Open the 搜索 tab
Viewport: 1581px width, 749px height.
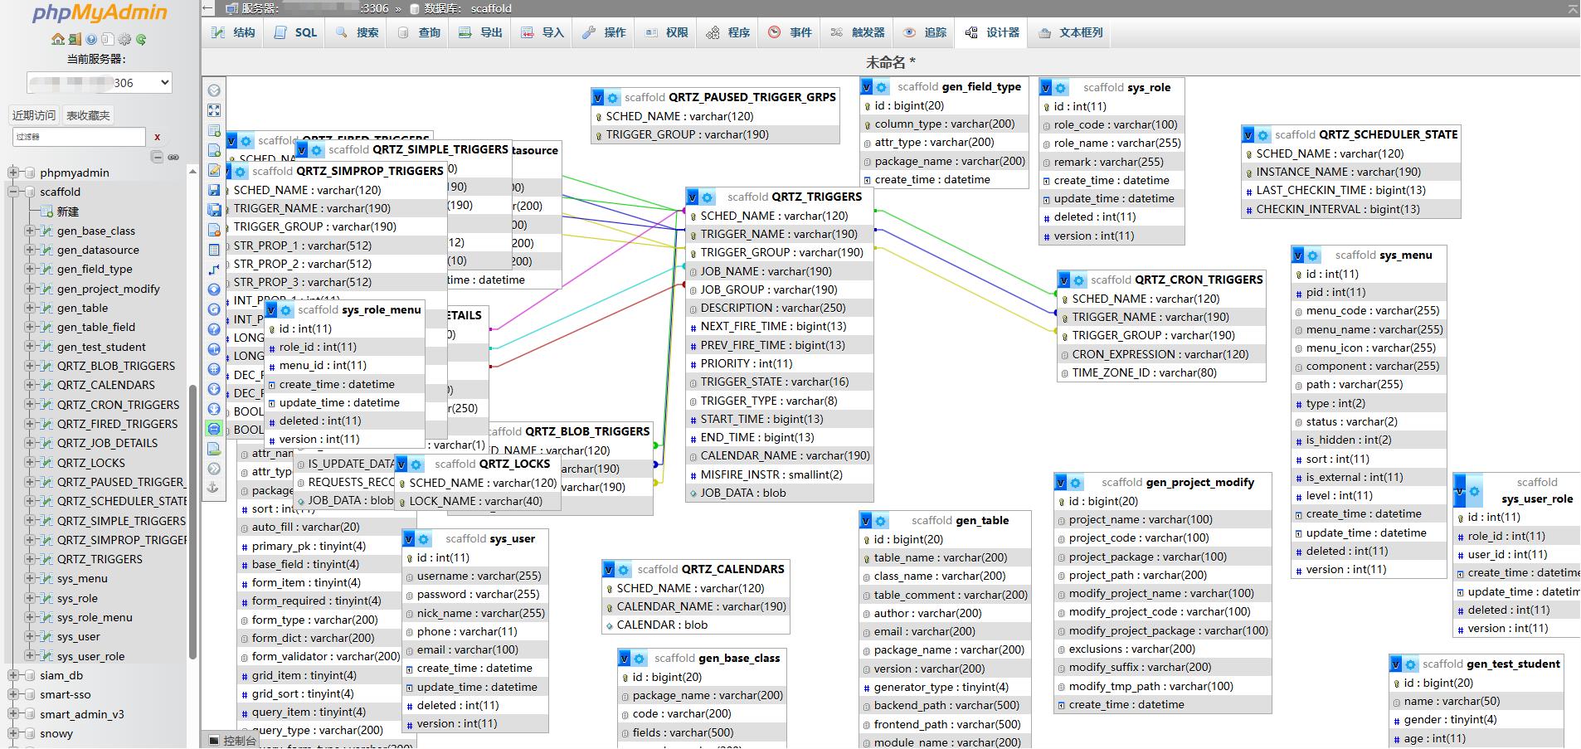pos(357,32)
